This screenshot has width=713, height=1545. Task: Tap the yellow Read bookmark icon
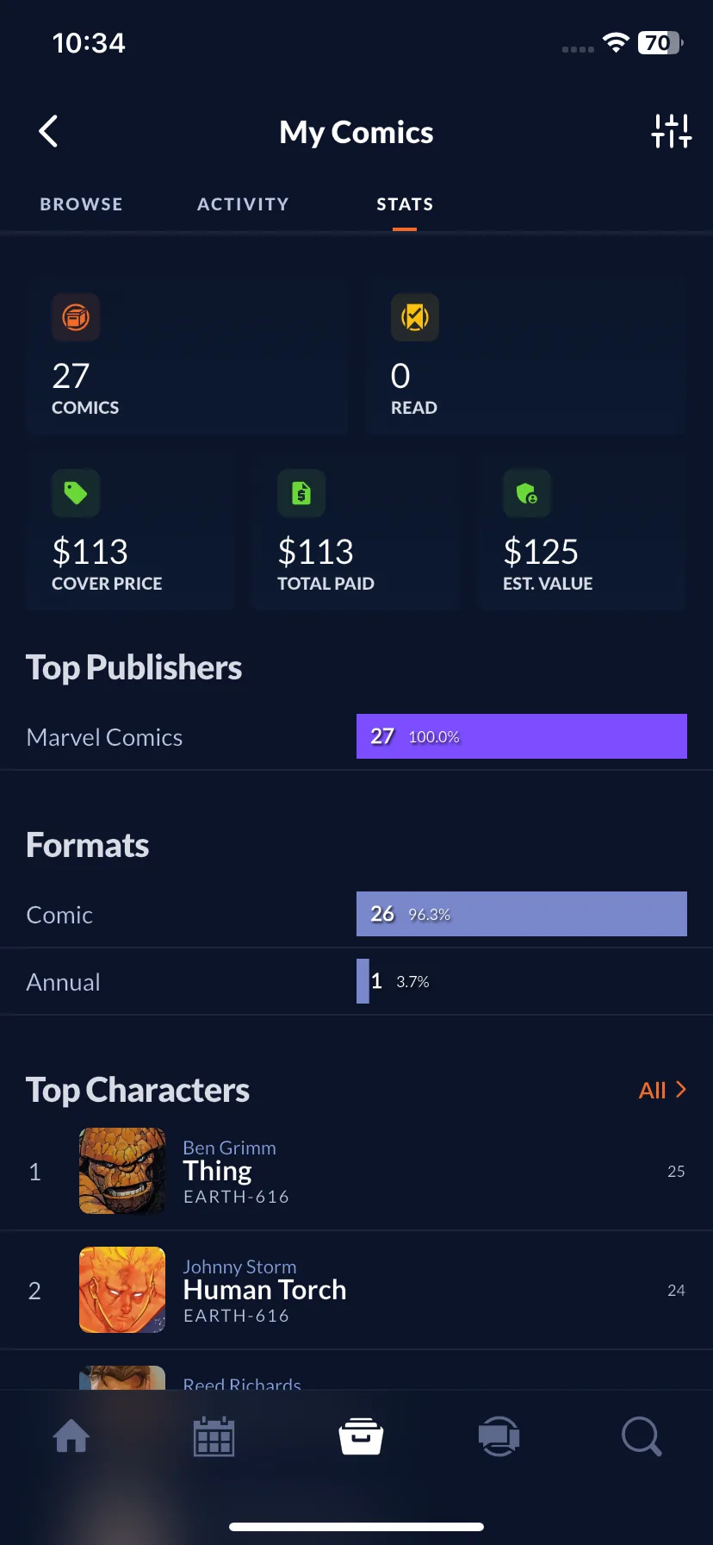click(415, 317)
